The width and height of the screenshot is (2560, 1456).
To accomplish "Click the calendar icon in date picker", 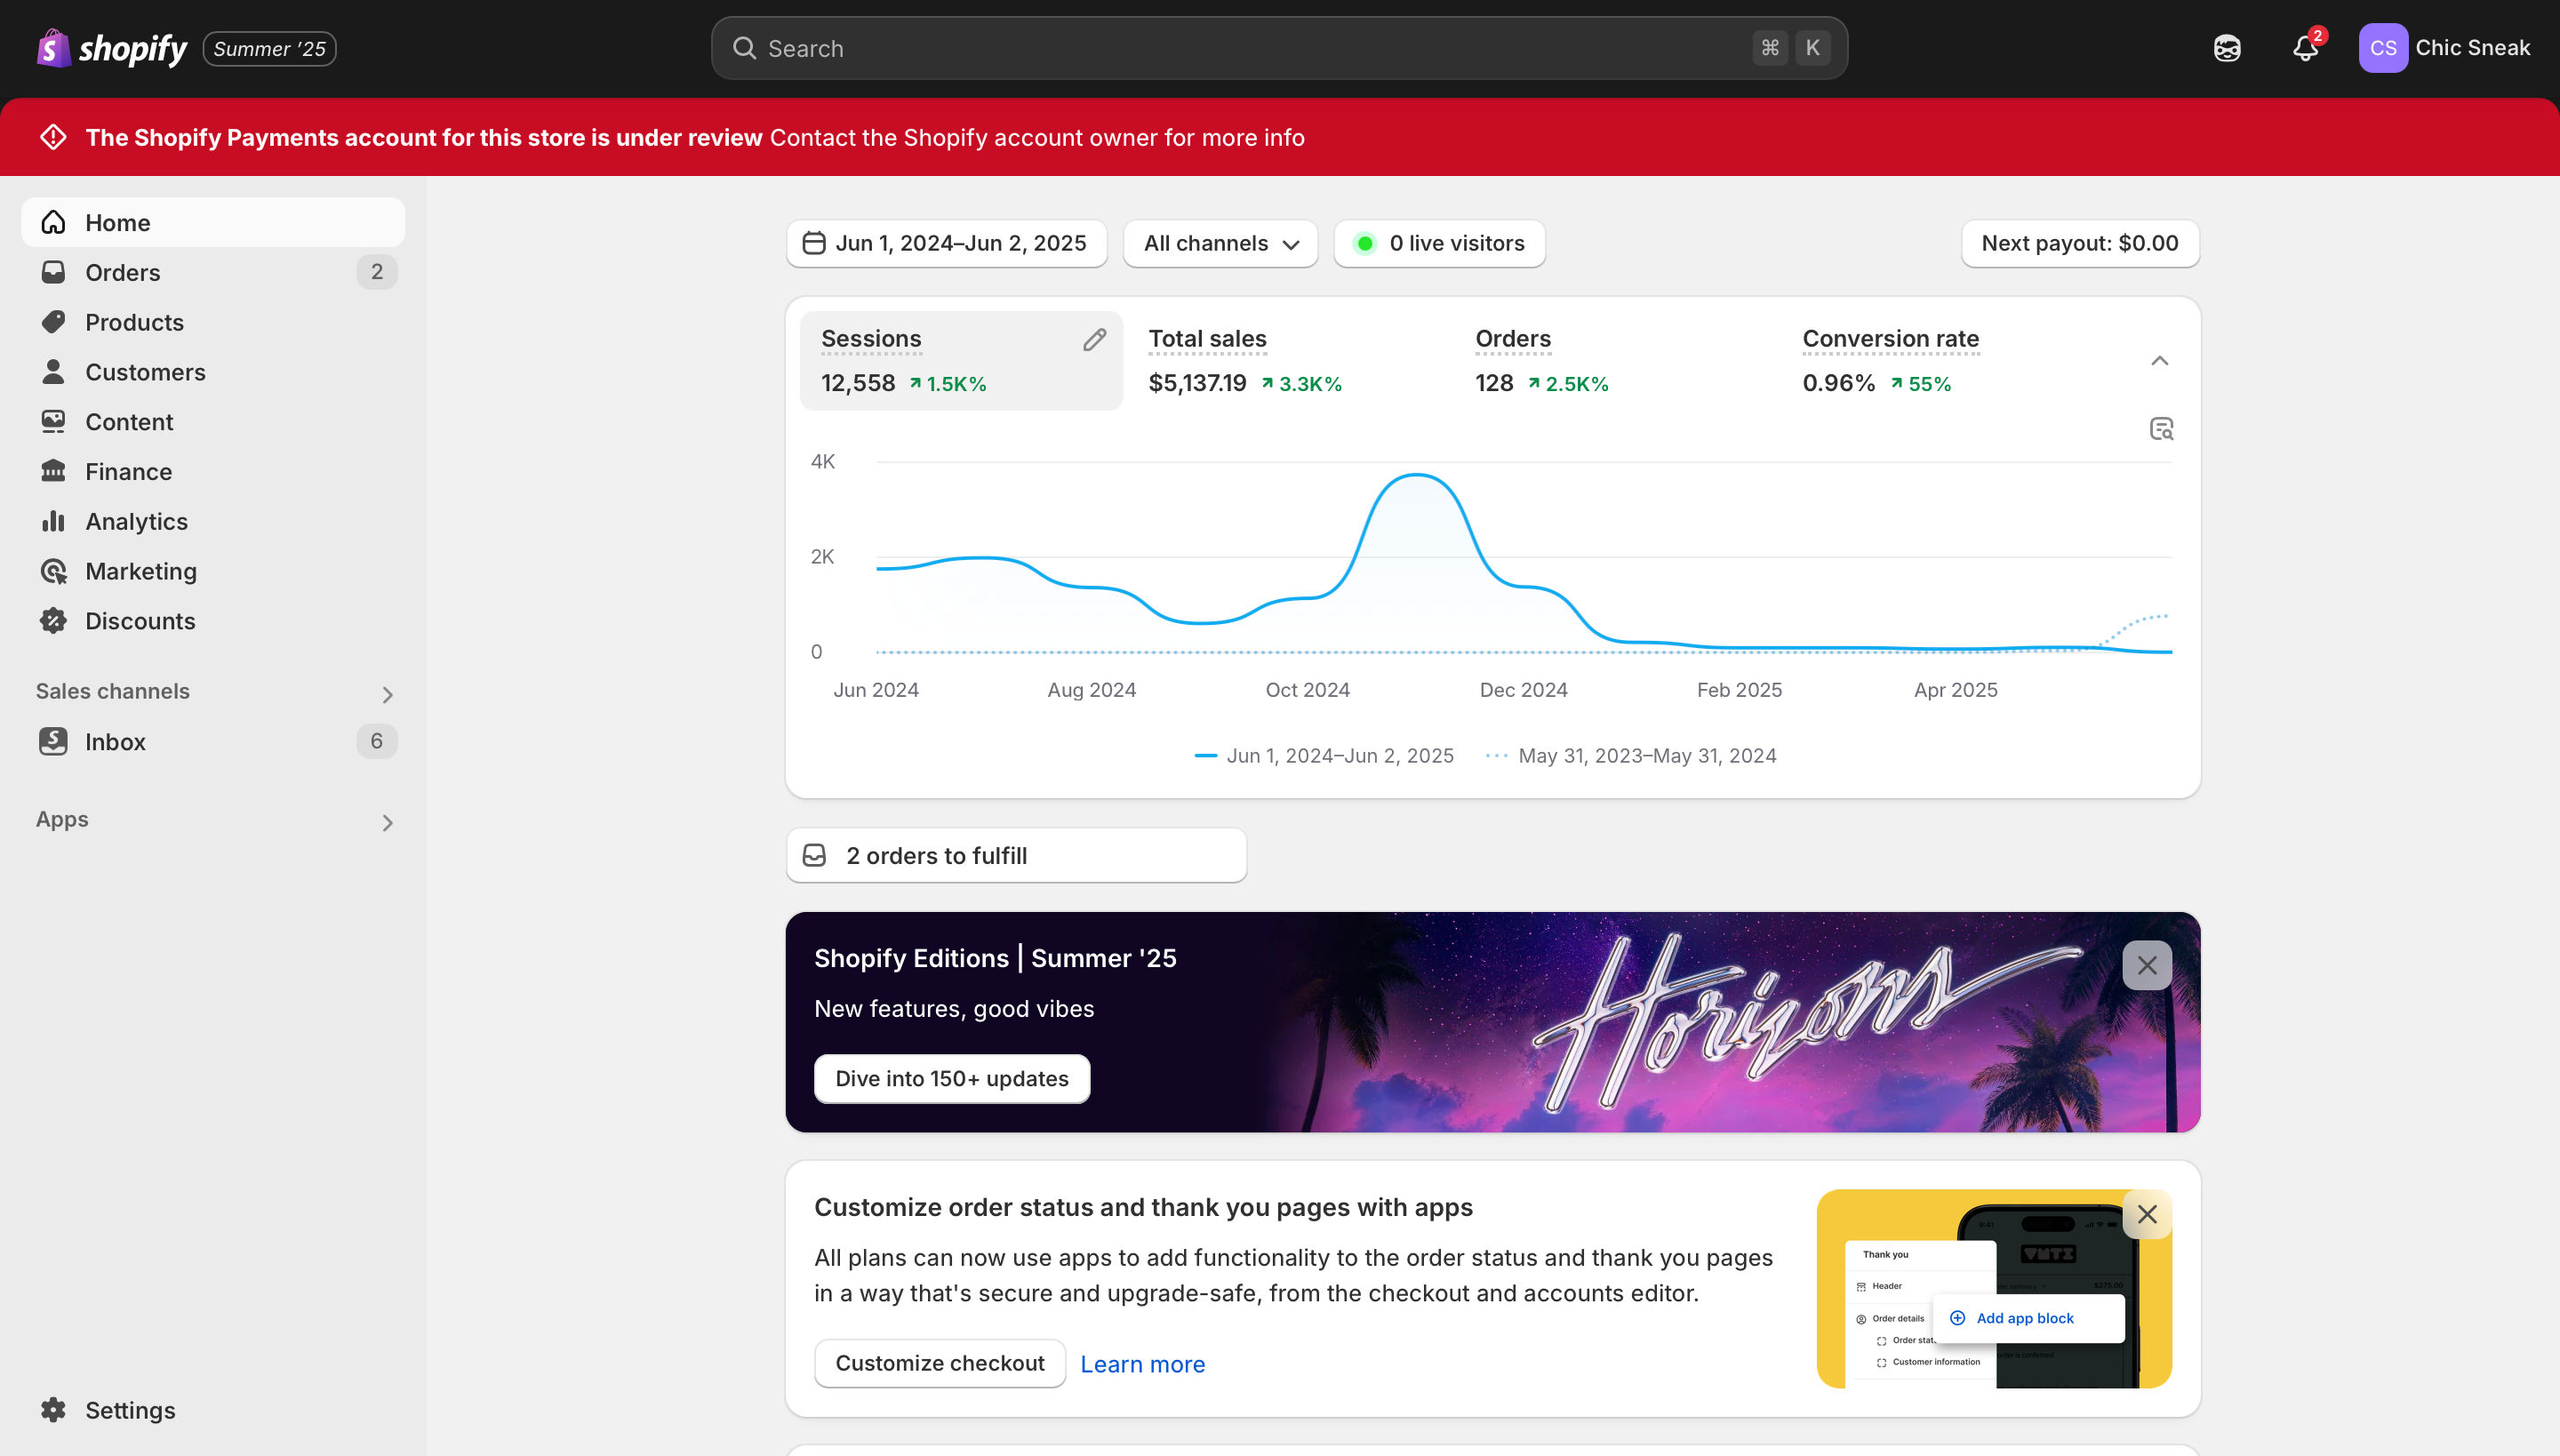I will (x=814, y=243).
